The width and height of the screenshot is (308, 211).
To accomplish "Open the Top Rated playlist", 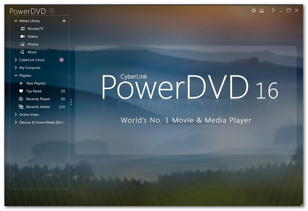I will point(34,91).
